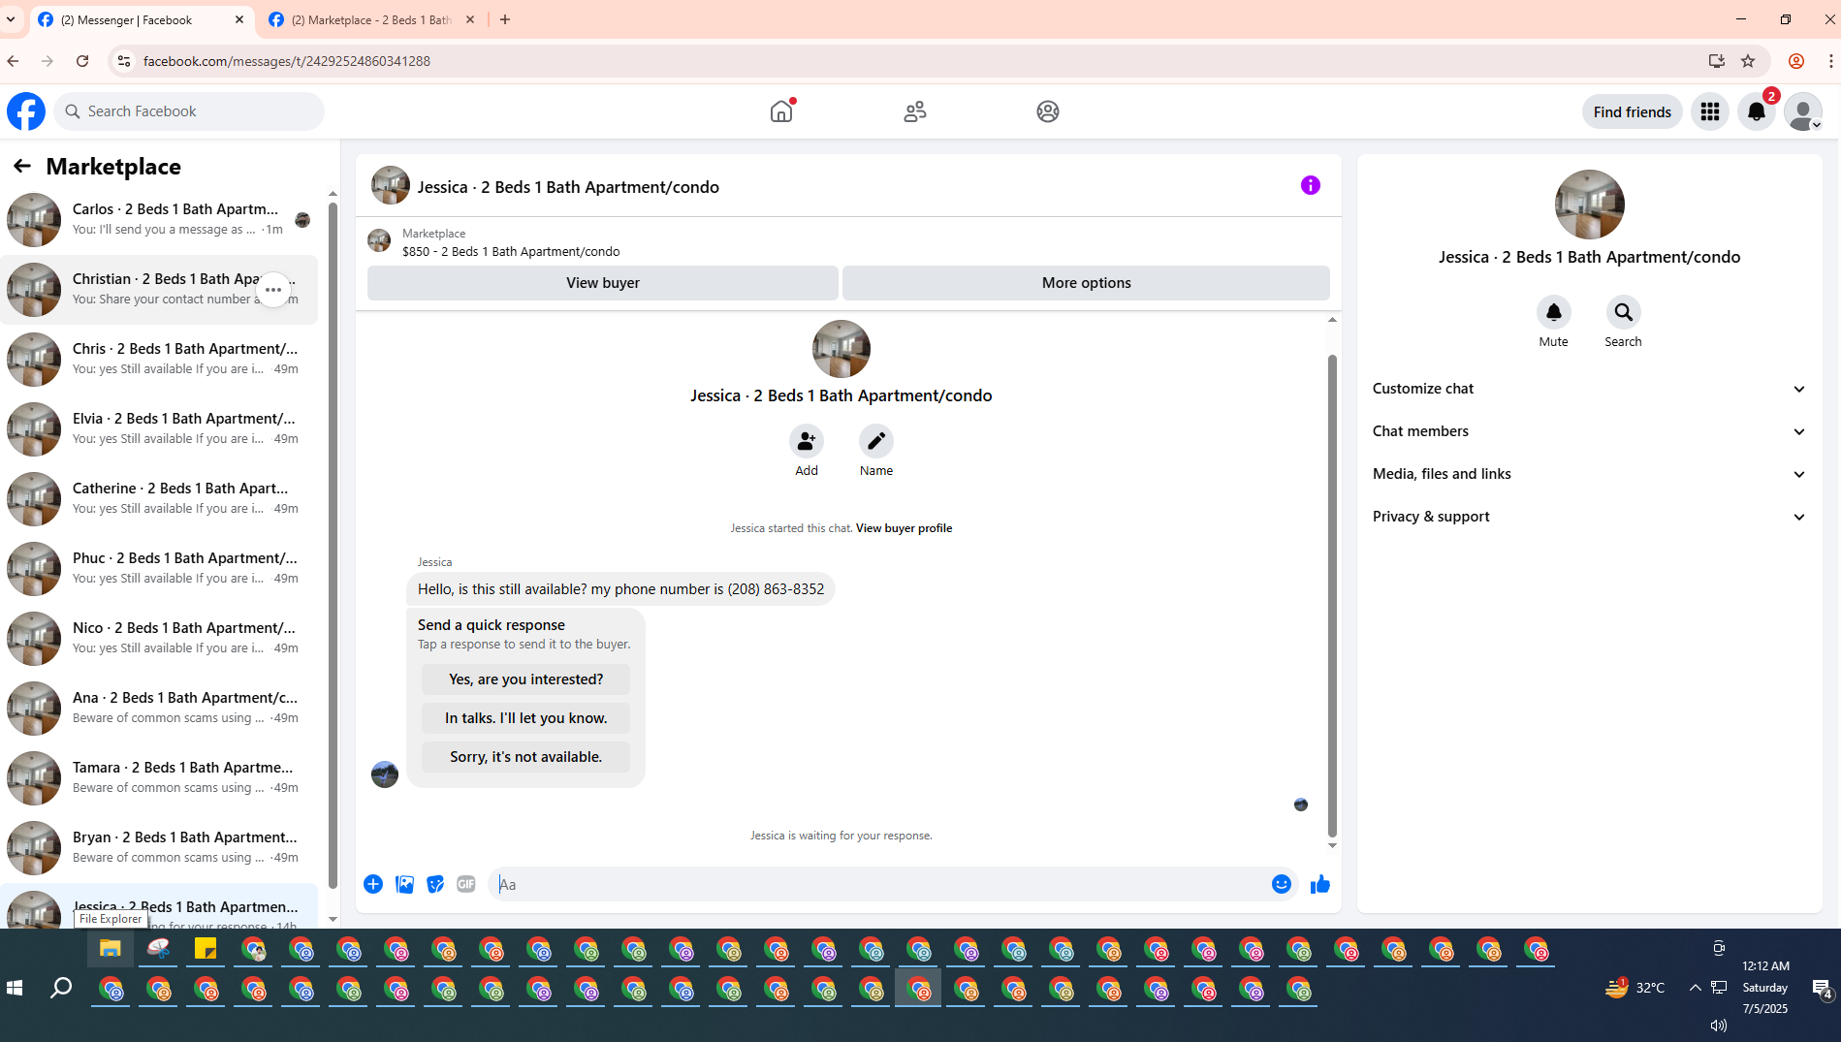Click the Search Facebook field
Viewport: 1841px width, 1042px height.
pos(189,111)
